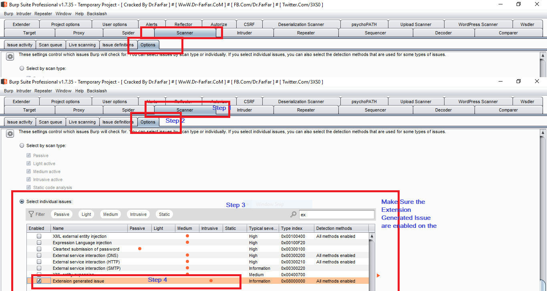
Task: Click the Static filter button
Action: tap(165, 214)
